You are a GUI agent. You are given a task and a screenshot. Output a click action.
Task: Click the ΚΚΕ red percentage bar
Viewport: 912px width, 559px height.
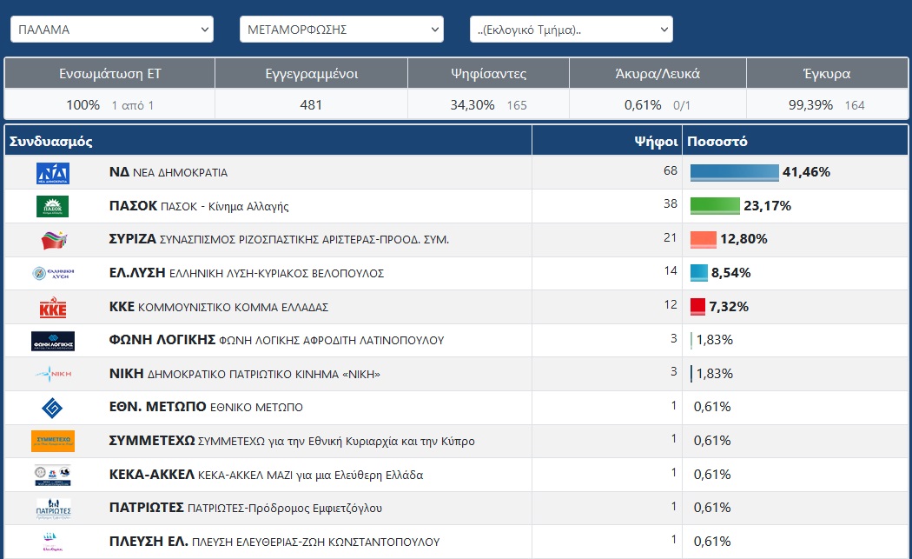coord(698,306)
